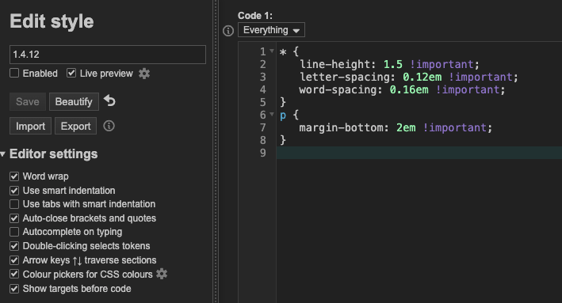Click the Beautify button
This screenshot has width=562, height=303.
74,101
